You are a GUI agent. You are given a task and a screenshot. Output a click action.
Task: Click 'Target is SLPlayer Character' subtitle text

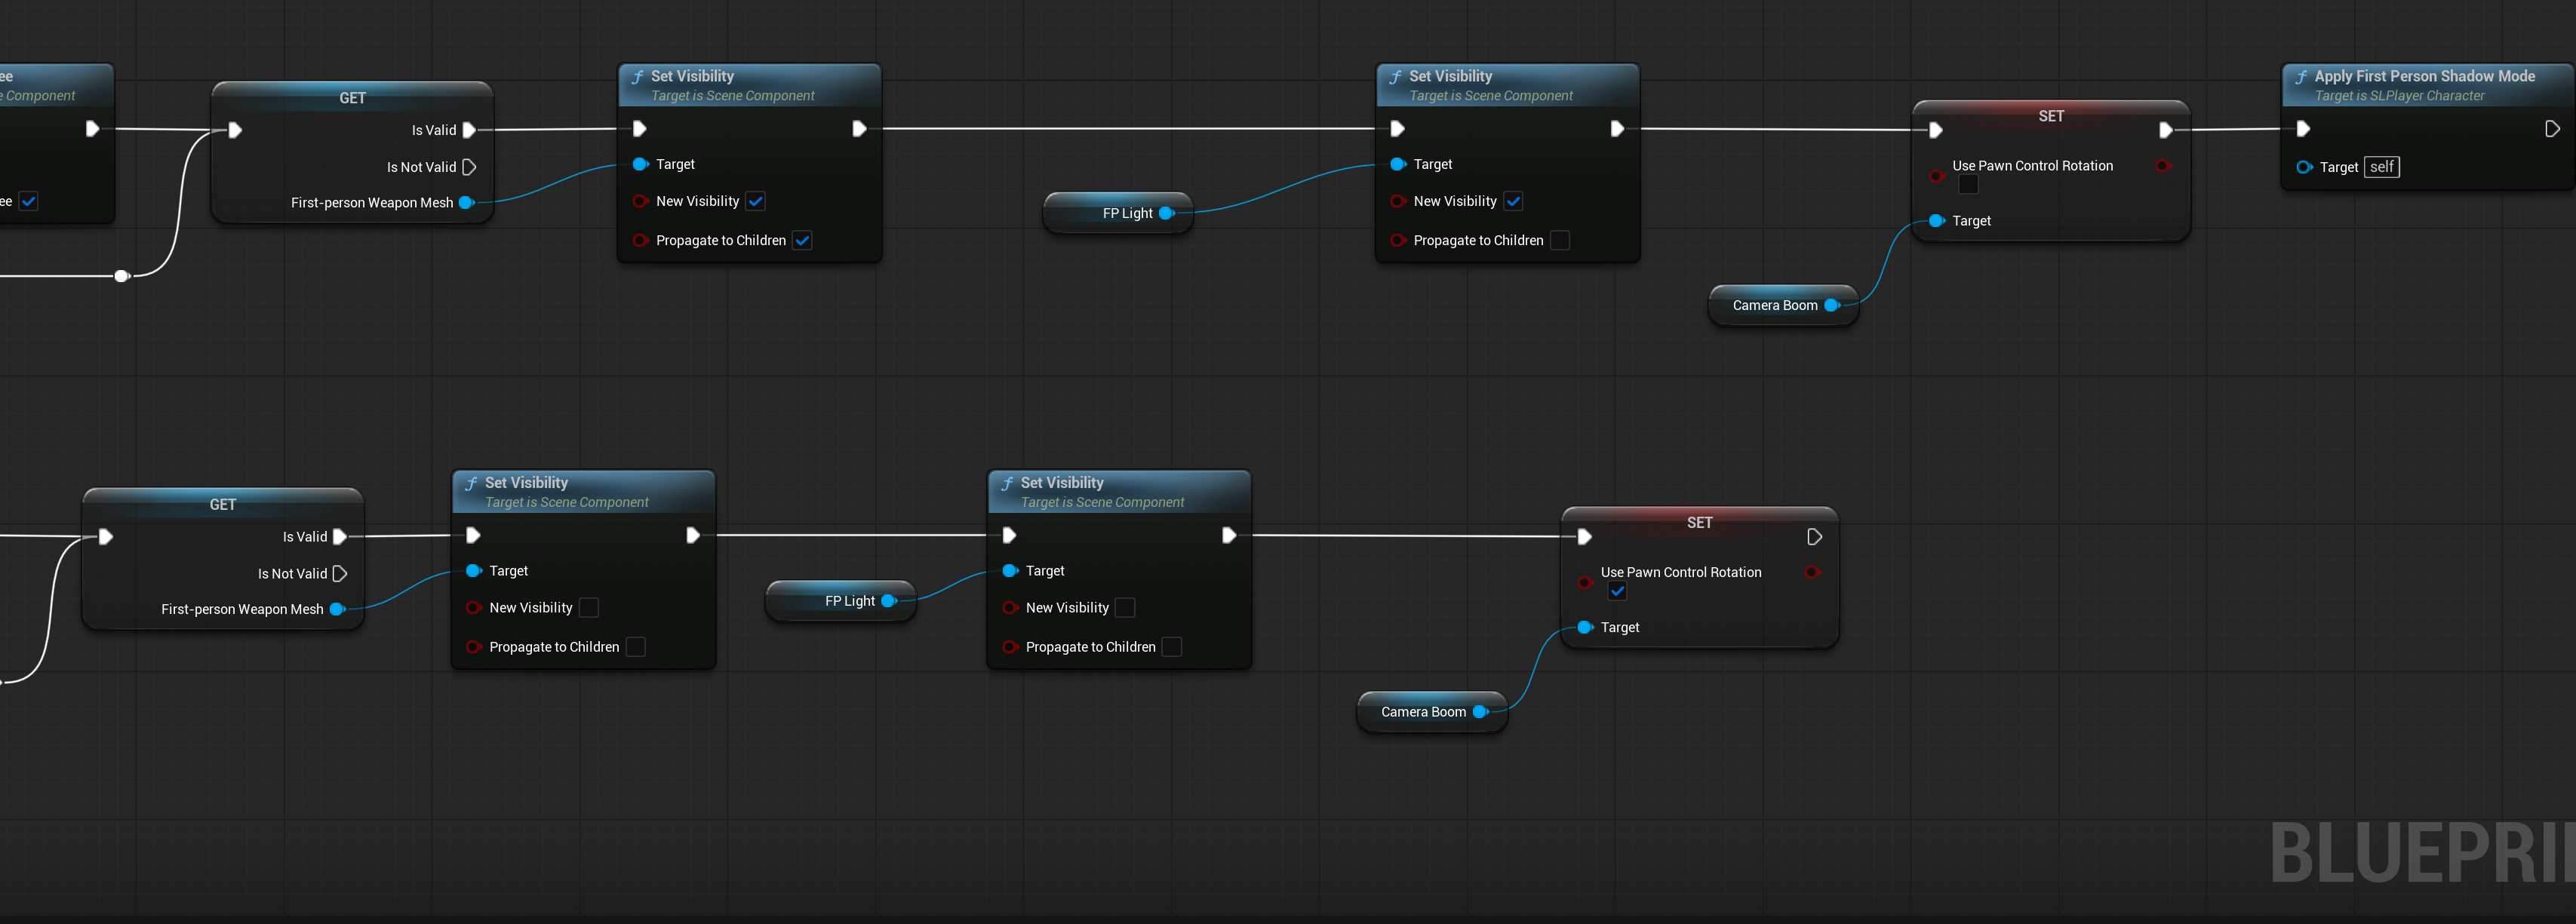click(2399, 96)
